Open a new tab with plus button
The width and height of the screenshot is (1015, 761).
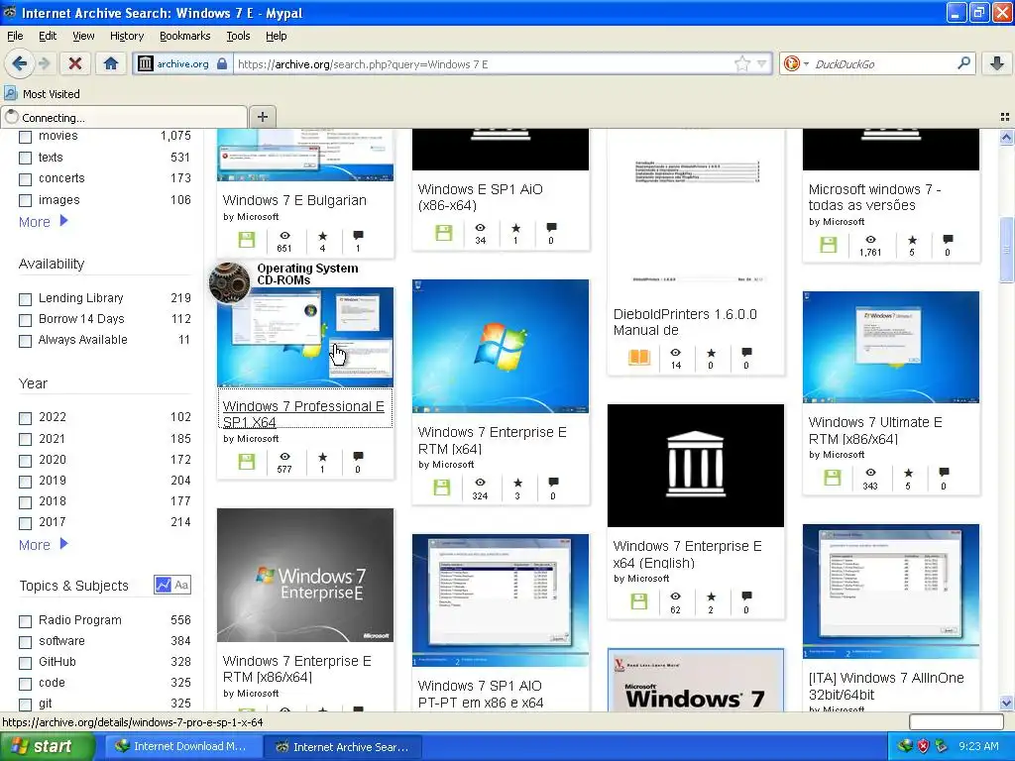click(262, 117)
